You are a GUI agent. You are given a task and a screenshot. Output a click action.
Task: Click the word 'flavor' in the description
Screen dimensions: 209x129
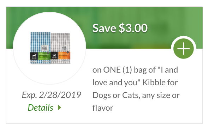tap(103, 108)
